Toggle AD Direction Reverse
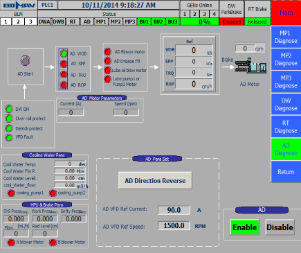Viewport: 301px width, 253px height. point(155,180)
